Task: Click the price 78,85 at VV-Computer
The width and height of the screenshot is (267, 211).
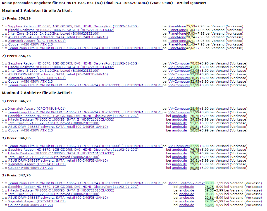Action: (x=195, y=63)
